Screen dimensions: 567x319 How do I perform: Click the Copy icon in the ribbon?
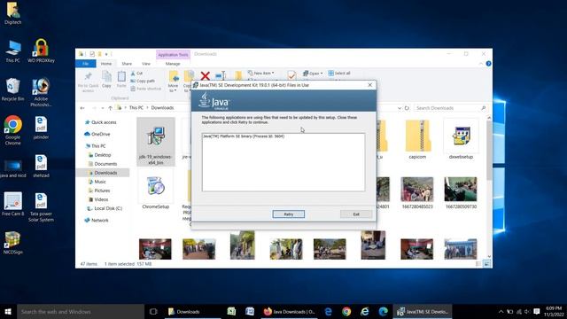coord(106,79)
